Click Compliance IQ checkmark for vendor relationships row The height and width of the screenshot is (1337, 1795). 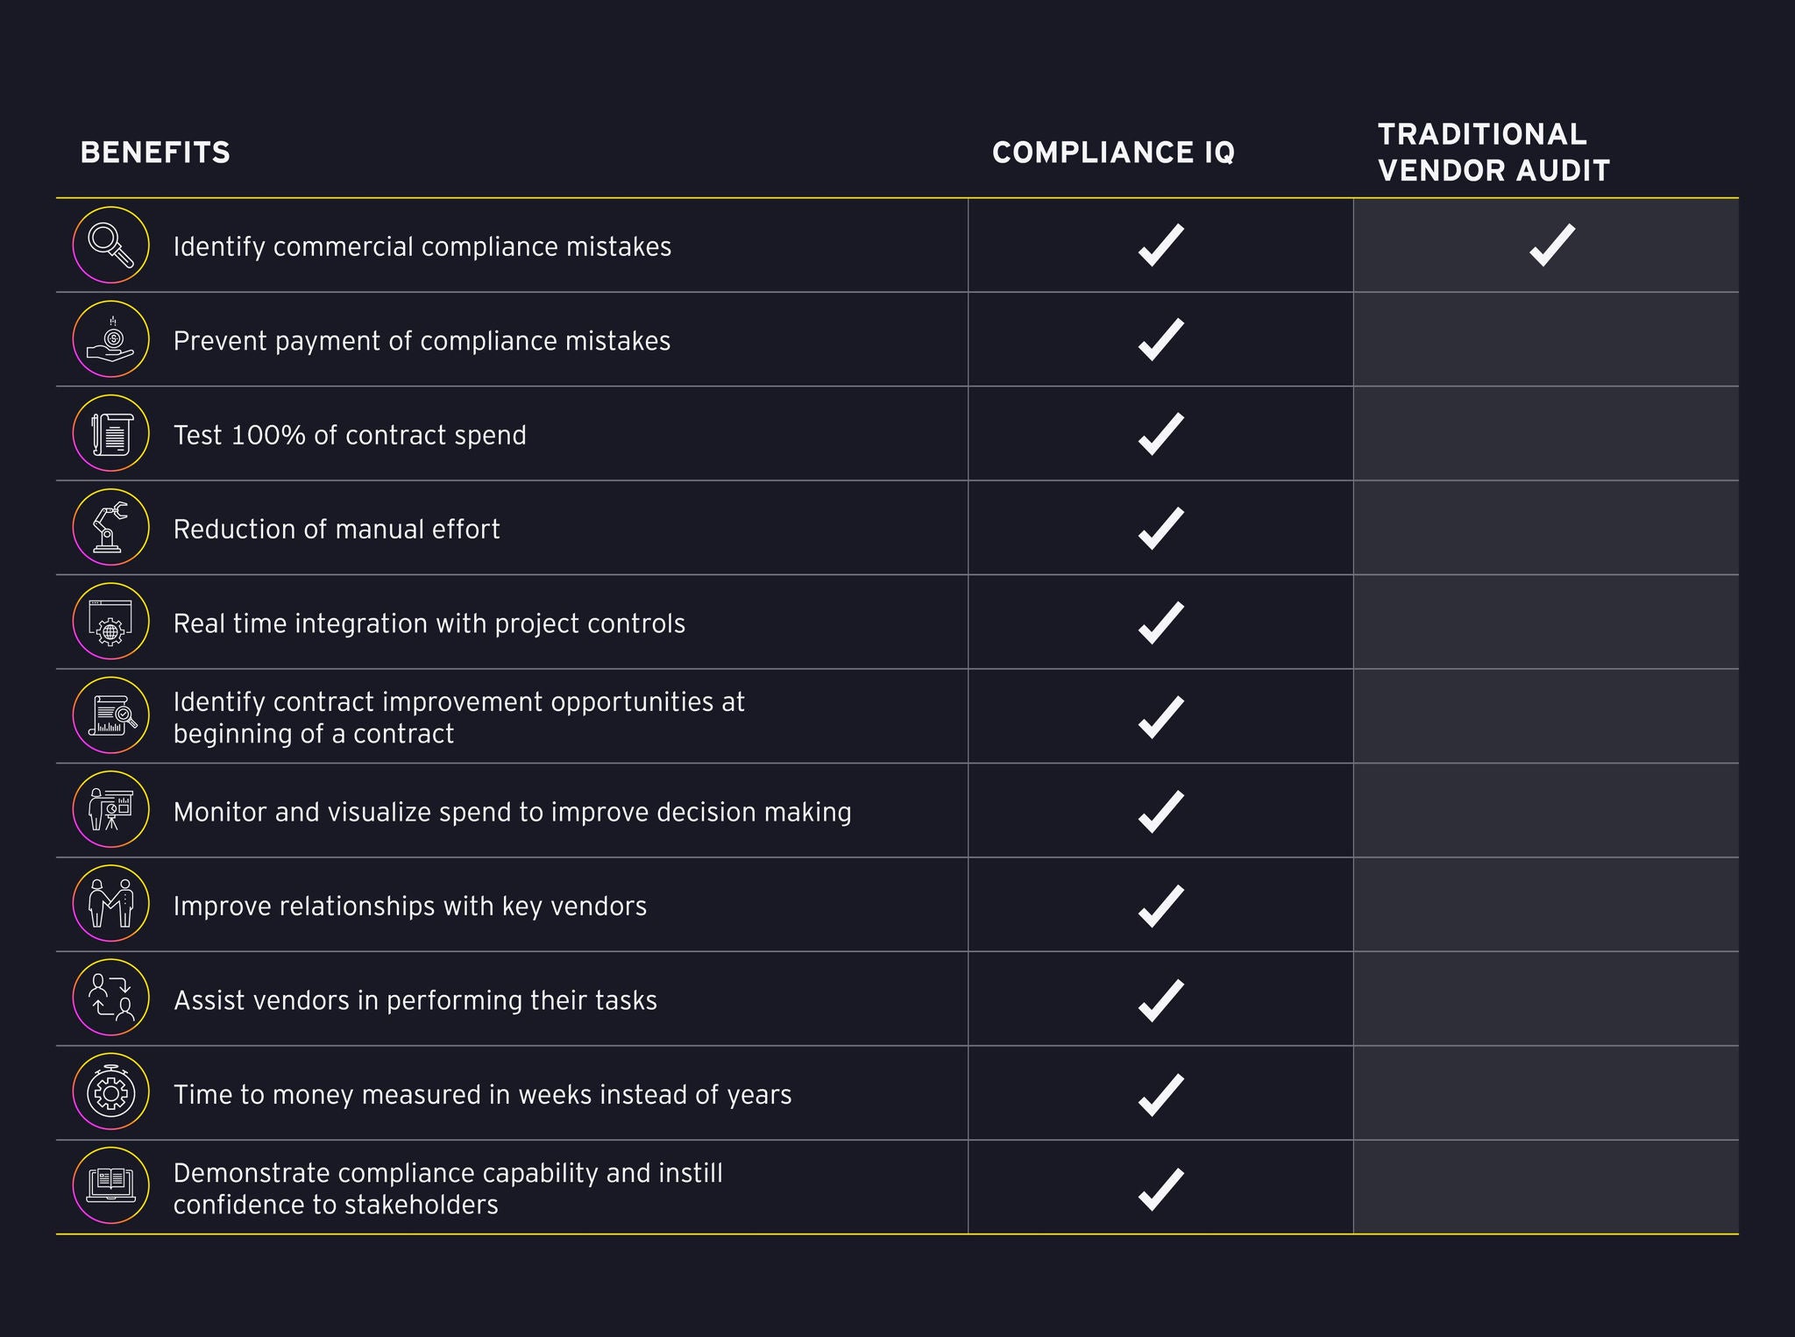pyautogui.click(x=1160, y=905)
